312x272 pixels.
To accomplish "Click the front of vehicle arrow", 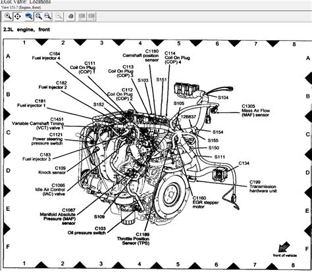I will pos(284,246).
